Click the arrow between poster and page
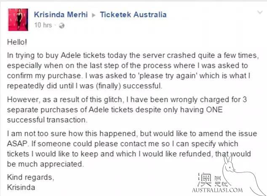The width and height of the screenshot is (267, 196). click(x=93, y=15)
